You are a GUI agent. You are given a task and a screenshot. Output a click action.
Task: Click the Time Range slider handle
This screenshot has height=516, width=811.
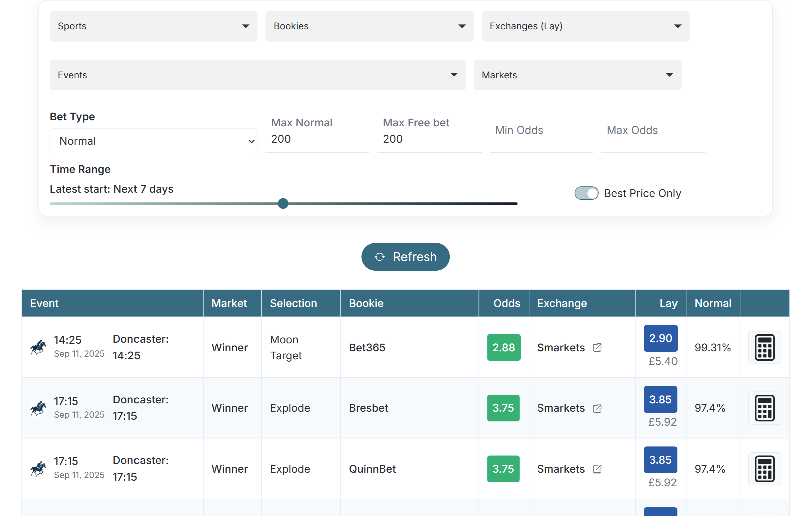283,204
